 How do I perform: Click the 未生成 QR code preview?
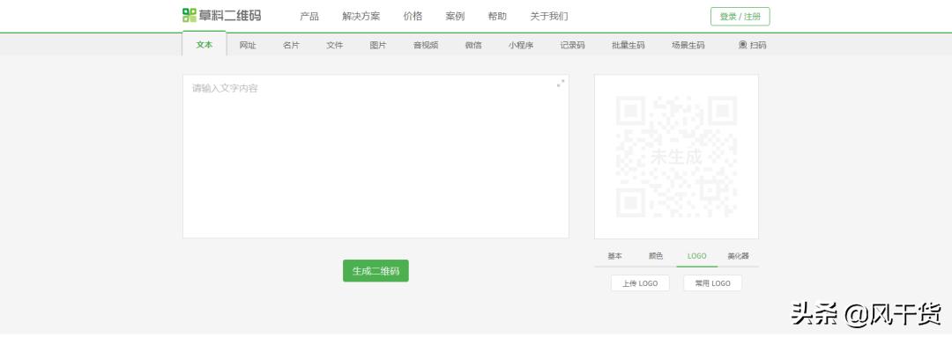[x=676, y=157]
